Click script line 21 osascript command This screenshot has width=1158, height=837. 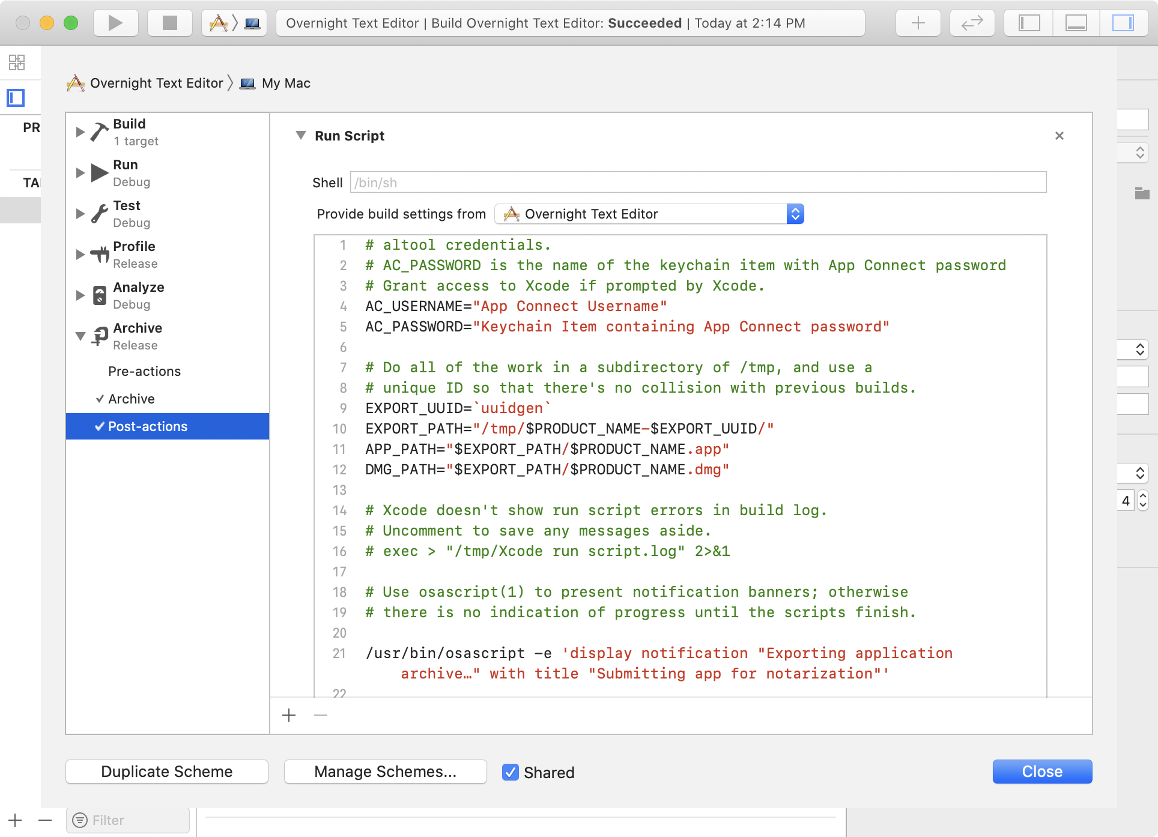coord(659,663)
